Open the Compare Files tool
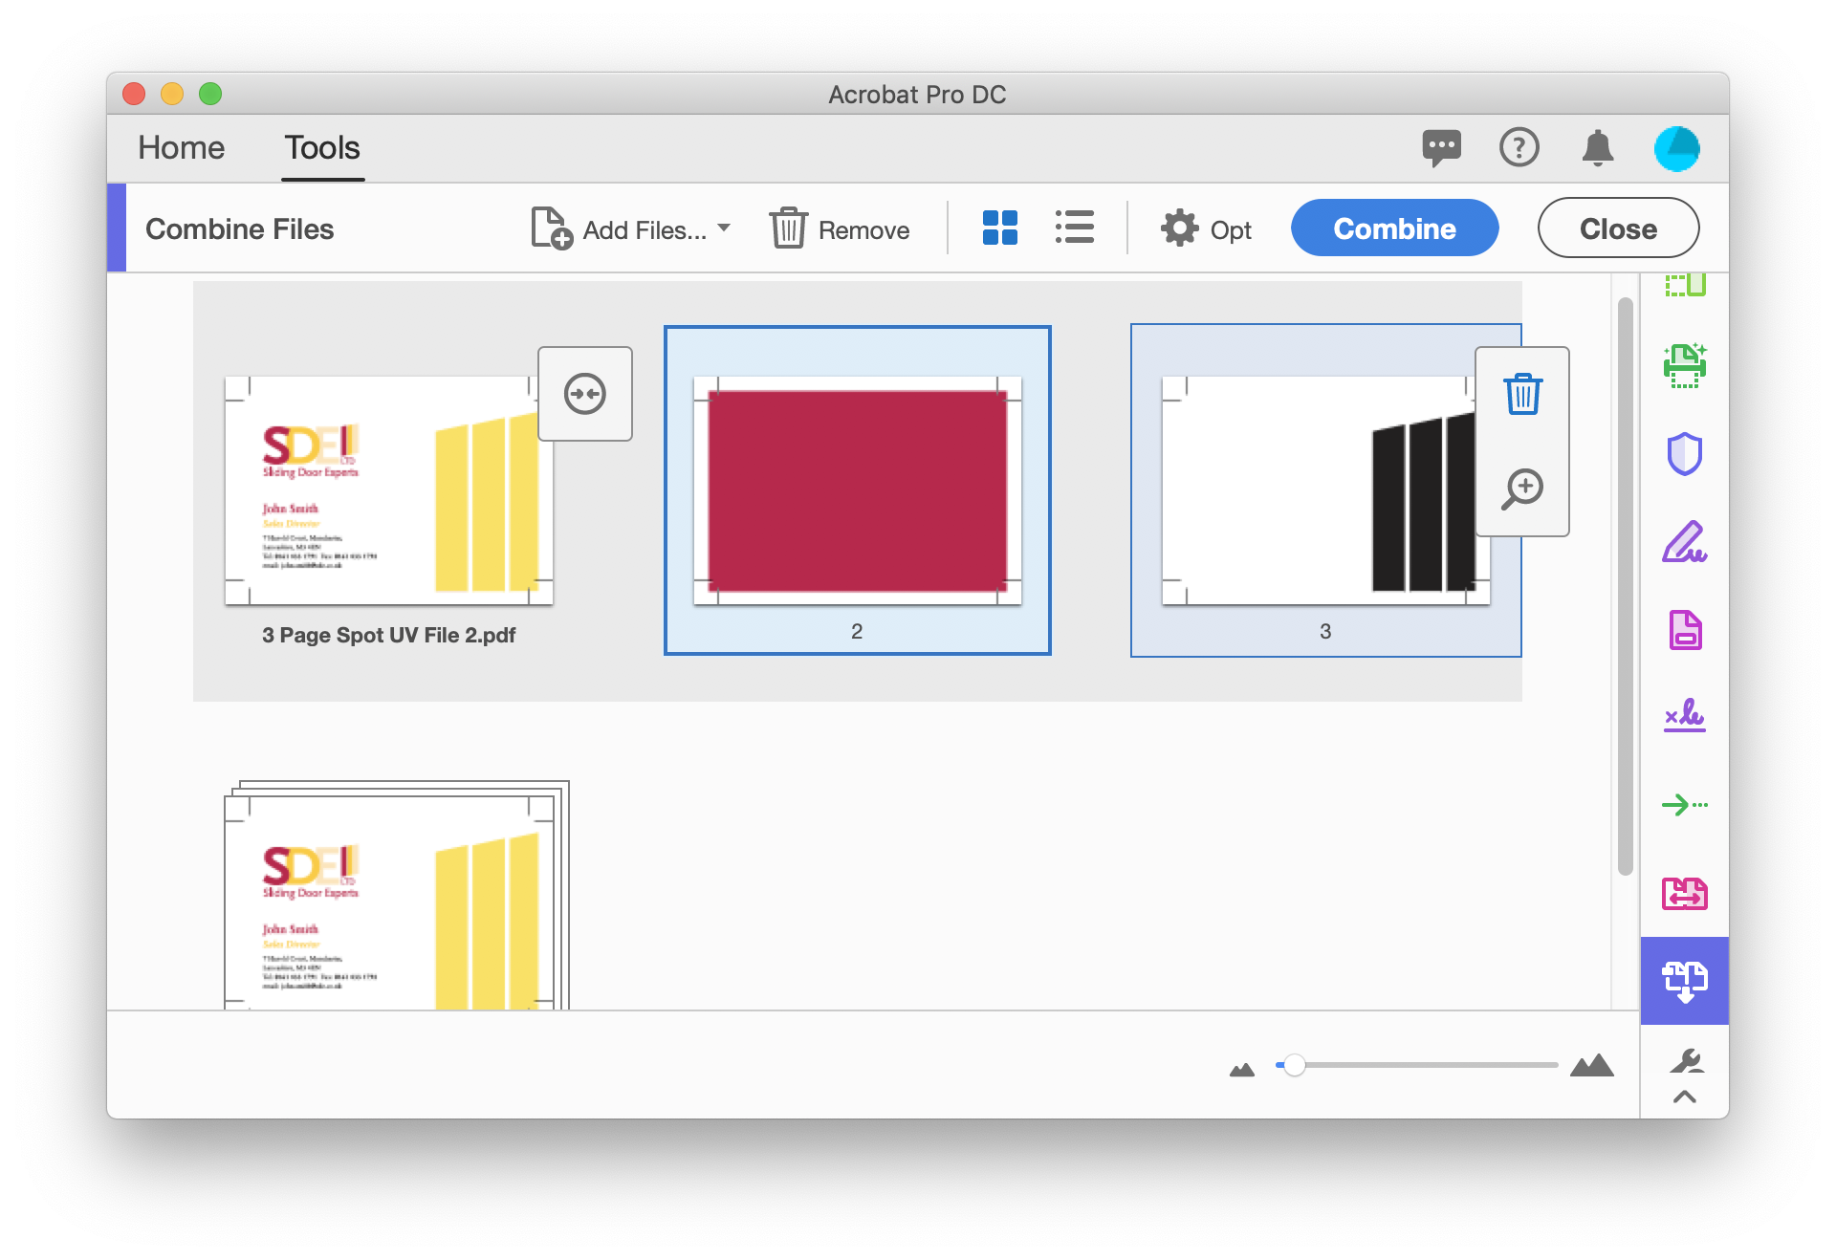The height and width of the screenshot is (1260, 1836). [1686, 894]
